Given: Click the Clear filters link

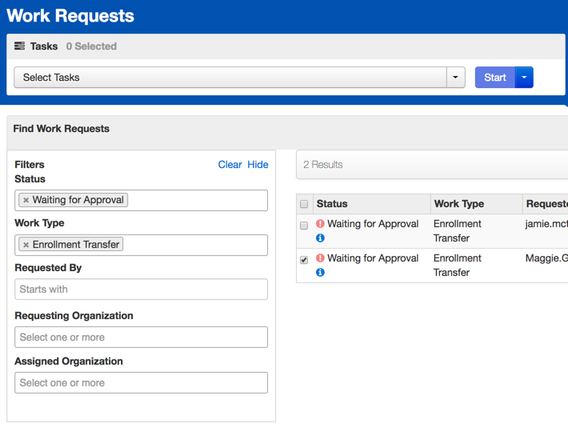Looking at the screenshot, I should tap(230, 165).
